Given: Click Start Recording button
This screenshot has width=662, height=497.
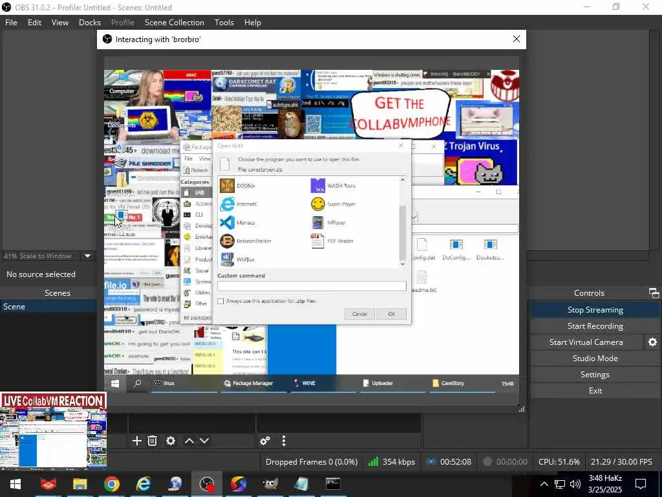Looking at the screenshot, I should 595,326.
